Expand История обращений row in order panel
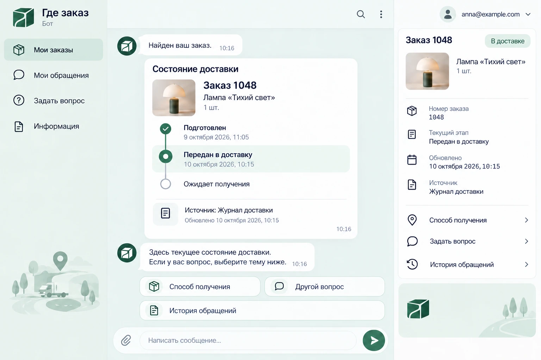Viewport: 541px width, 360px height. (x=467, y=264)
